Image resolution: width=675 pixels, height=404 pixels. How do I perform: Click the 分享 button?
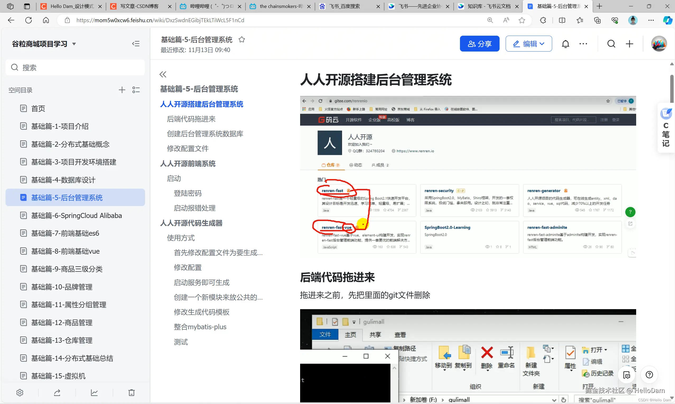pos(480,44)
